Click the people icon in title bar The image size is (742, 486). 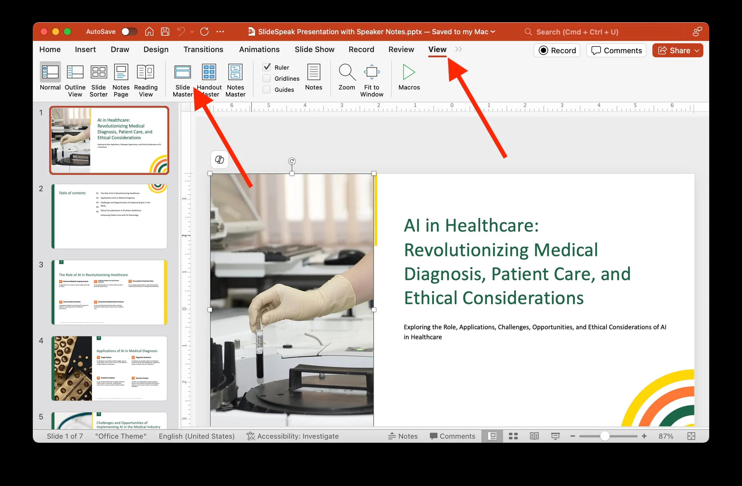(697, 32)
